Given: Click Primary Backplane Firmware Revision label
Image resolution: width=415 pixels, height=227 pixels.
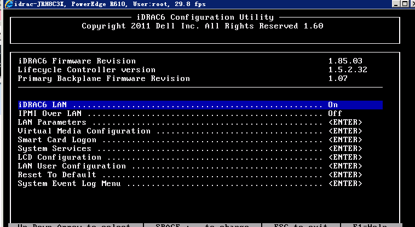Looking at the screenshot, I should point(104,79).
